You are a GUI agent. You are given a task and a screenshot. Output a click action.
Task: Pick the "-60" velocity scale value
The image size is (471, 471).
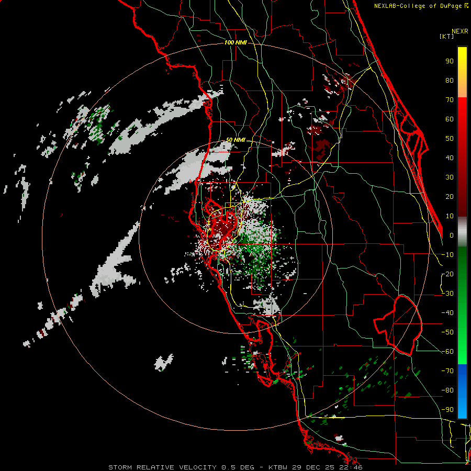pos(447,352)
